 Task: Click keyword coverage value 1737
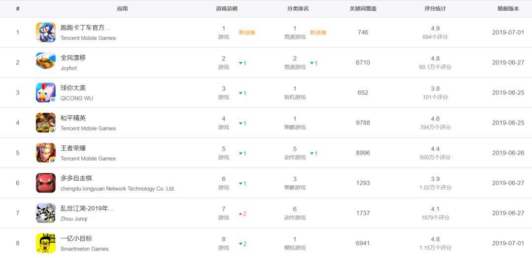(363, 213)
